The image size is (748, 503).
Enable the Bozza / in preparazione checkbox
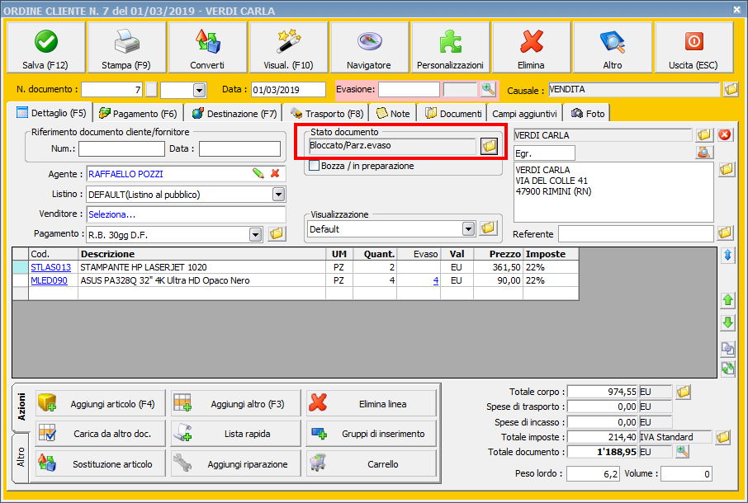(315, 166)
